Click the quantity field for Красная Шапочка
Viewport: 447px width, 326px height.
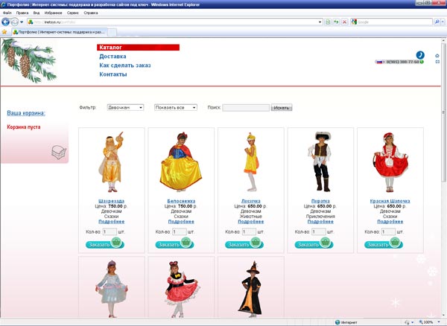pyautogui.click(x=388, y=231)
